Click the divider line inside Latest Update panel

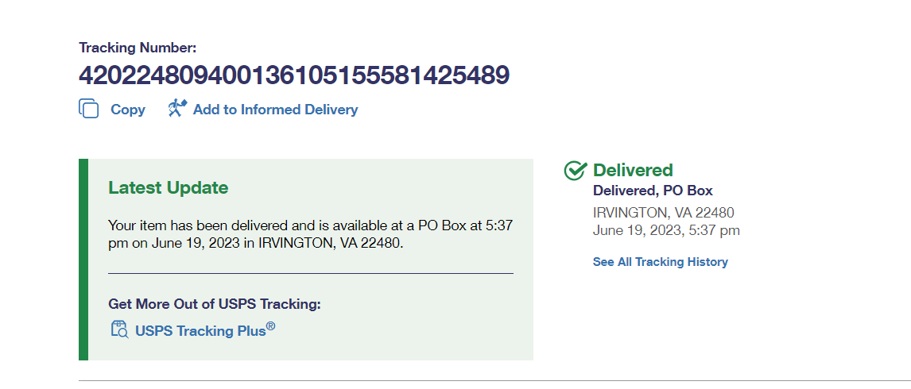tap(310, 274)
